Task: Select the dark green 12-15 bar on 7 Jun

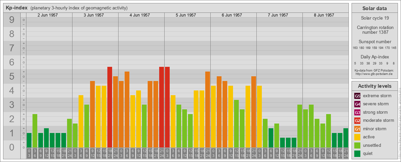Action: point(282,143)
